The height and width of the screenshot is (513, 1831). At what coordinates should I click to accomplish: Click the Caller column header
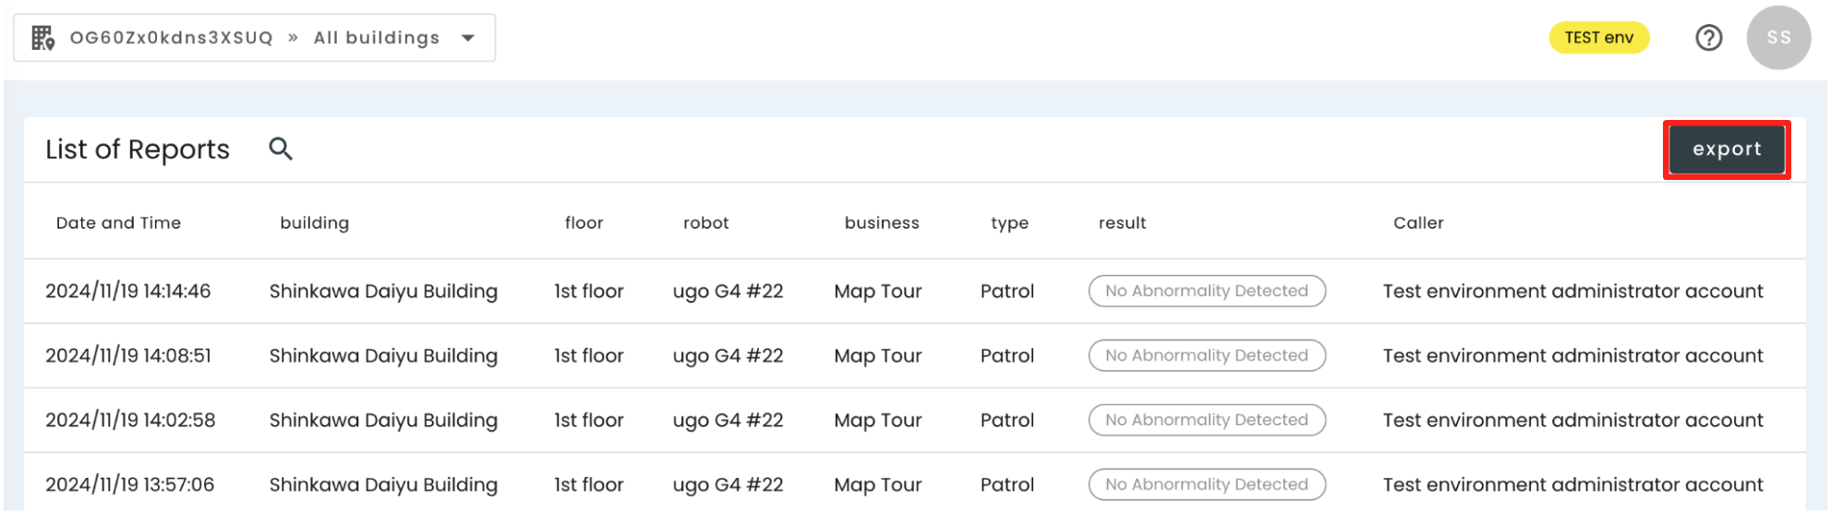(x=1418, y=222)
